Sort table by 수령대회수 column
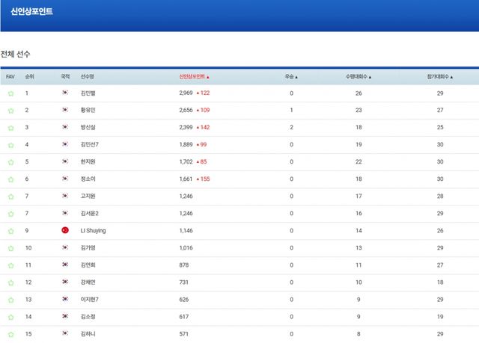Viewport: 479px width, 343px height. pos(359,76)
